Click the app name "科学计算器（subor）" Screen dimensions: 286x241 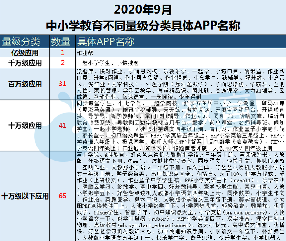[143, 219]
